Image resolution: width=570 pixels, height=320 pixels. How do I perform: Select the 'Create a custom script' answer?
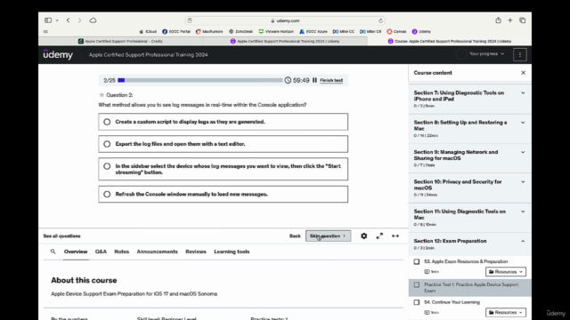tap(223, 122)
